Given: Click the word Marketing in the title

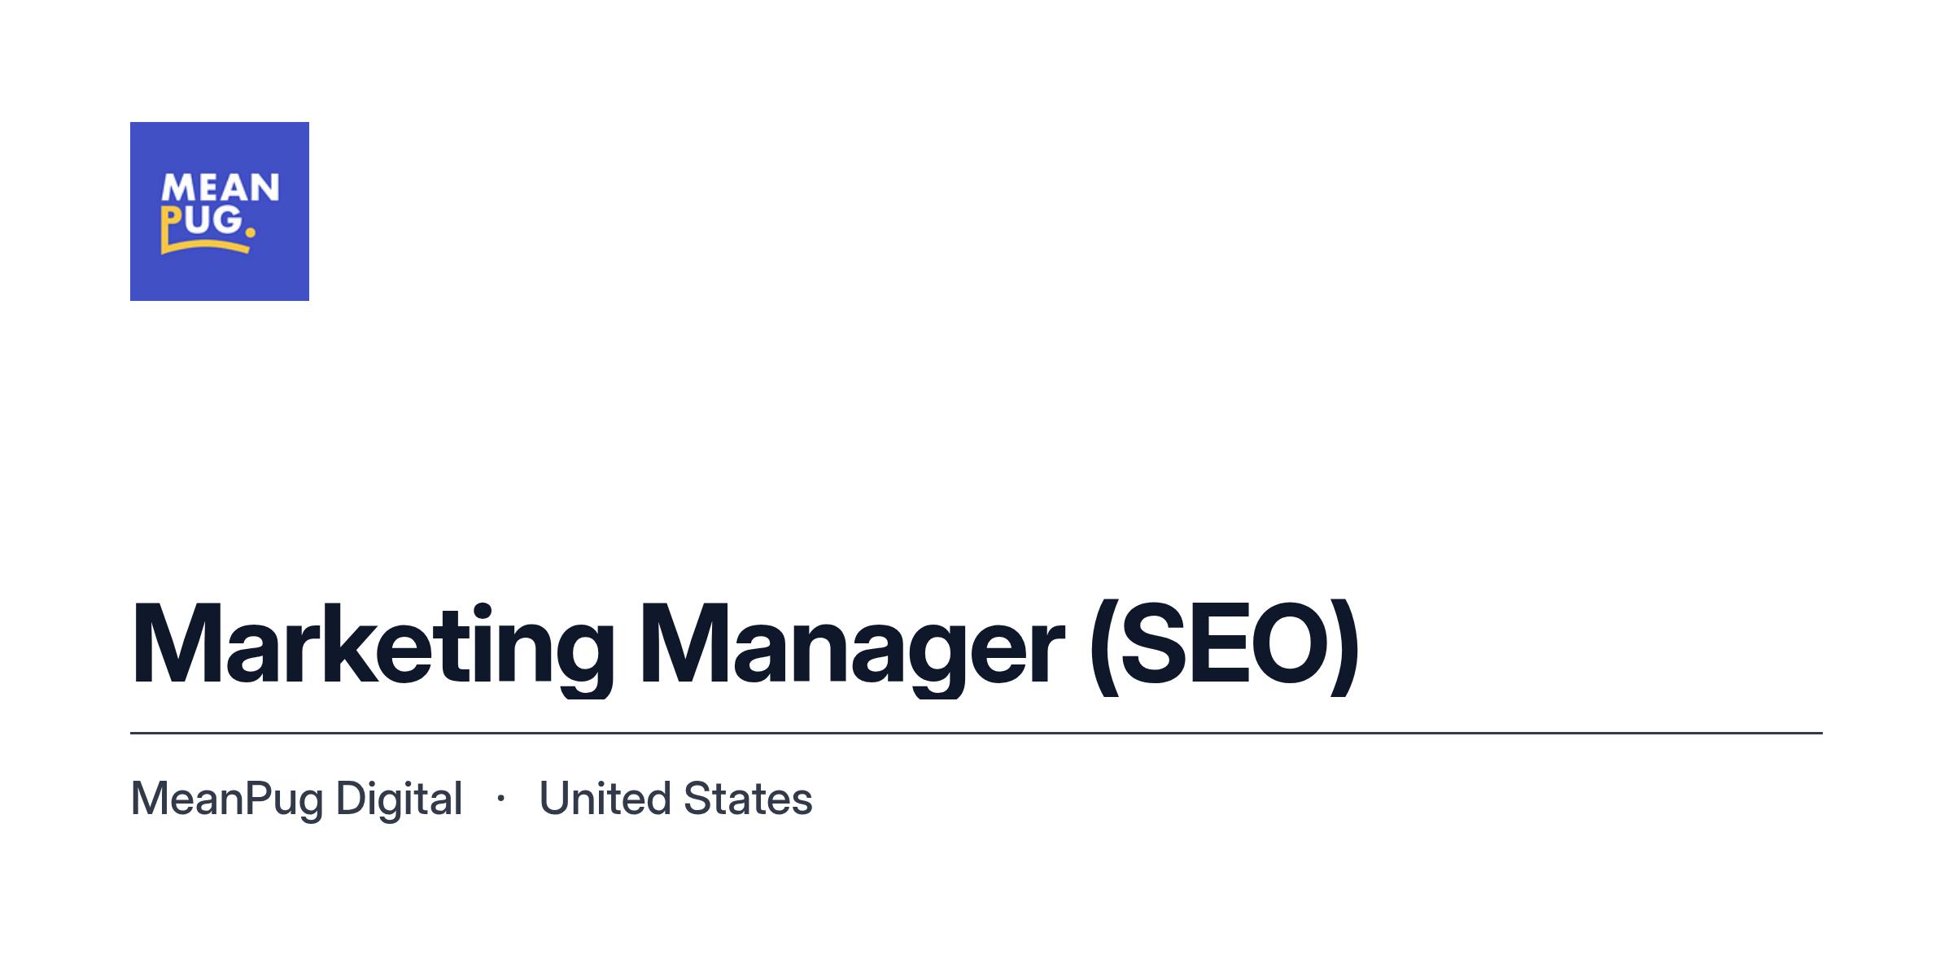Looking at the screenshot, I should point(372,648).
